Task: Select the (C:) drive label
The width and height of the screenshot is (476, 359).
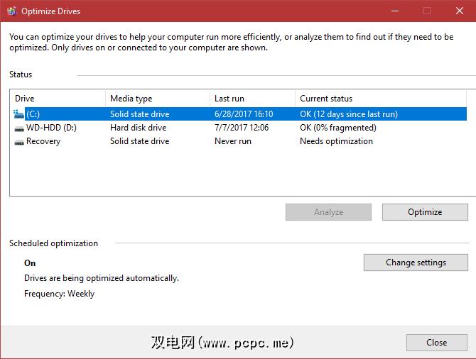Action: click(34, 114)
